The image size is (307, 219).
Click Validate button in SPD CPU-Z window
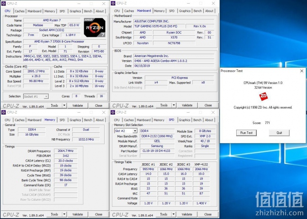[187, 214]
